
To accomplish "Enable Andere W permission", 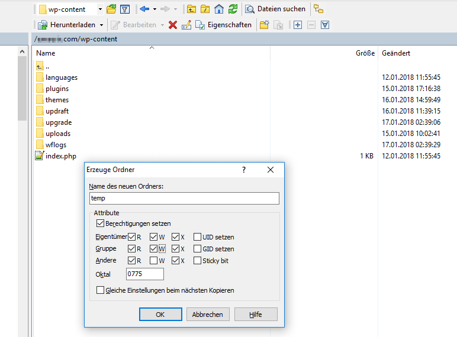I will [x=153, y=261].
